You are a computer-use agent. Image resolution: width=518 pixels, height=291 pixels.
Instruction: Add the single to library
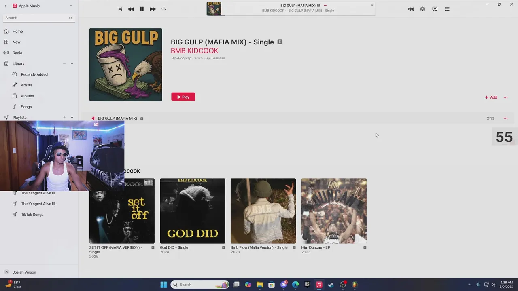491,97
